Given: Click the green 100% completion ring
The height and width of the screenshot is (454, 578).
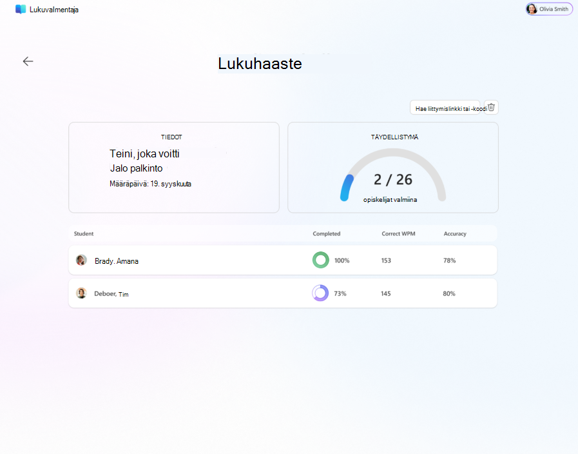Looking at the screenshot, I should point(321,260).
